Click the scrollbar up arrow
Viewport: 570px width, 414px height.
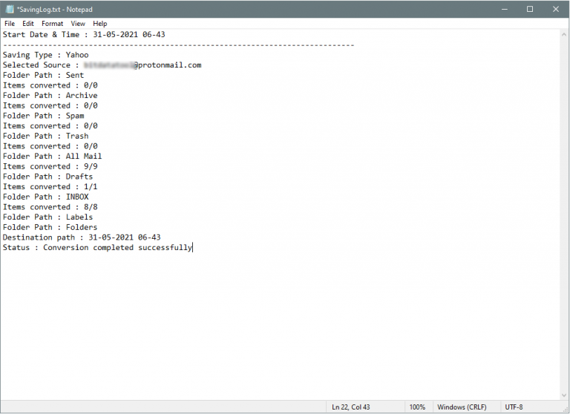point(564,35)
